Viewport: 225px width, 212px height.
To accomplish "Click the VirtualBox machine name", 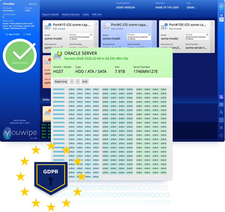I will coord(9,4).
